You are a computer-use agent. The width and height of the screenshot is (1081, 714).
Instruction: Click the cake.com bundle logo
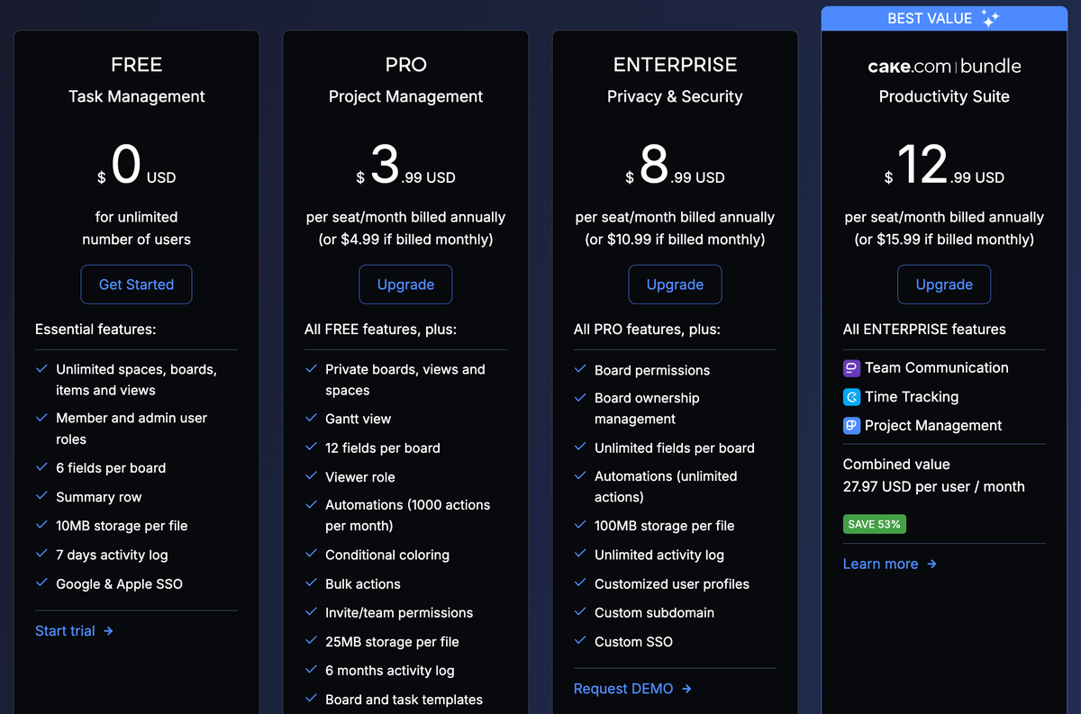[943, 66]
